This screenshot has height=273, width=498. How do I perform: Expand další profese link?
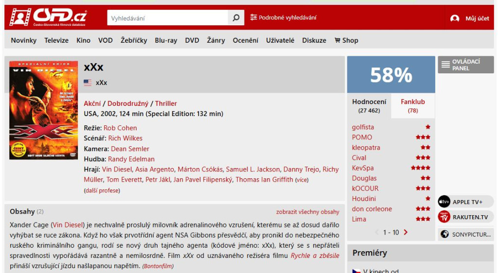(x=102, y=190)
